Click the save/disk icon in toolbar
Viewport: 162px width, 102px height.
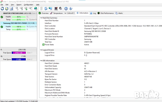coord(11,8)
